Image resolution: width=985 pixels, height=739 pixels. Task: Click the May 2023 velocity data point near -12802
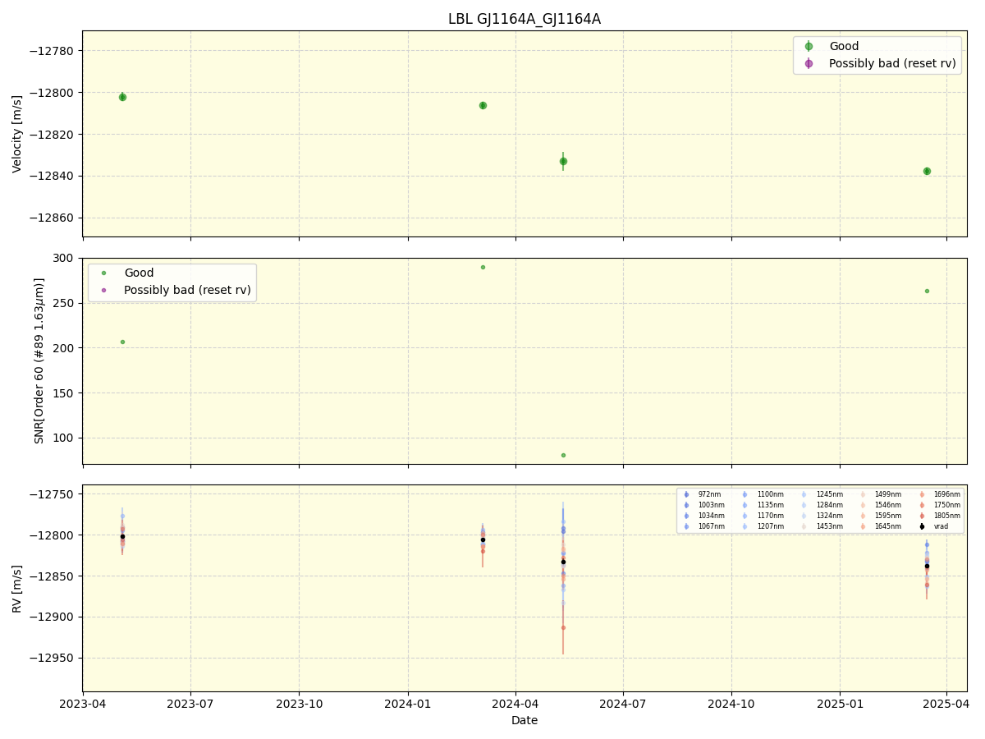click(x=122, y=97)
